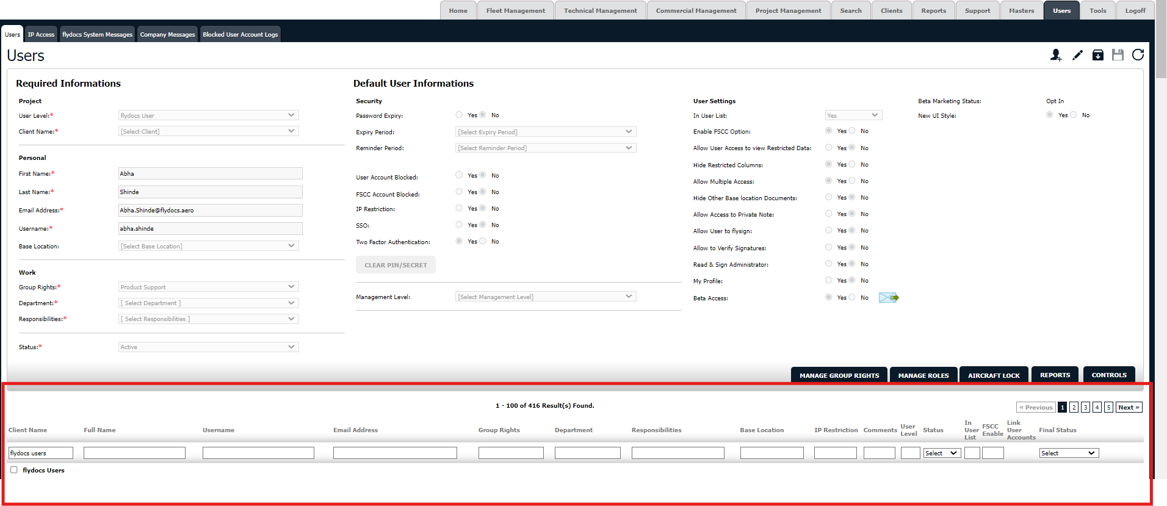
Task: Select No for Two Factor Authentication
Action: coord(483,241)
